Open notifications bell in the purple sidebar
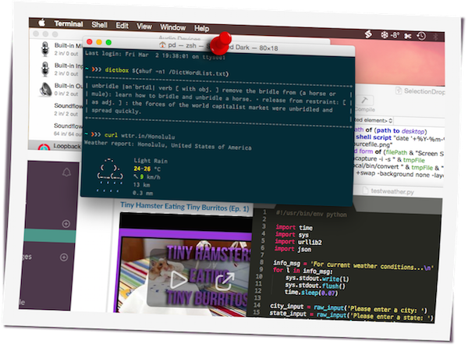The height and width of the screenshot is (345, 468). pos(66,172)
